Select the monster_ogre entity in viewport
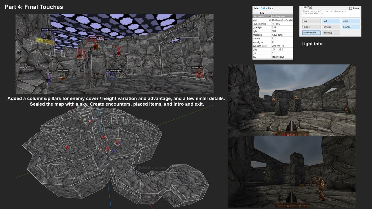Viewport: 372px width, 209px height. pos(96,45)
